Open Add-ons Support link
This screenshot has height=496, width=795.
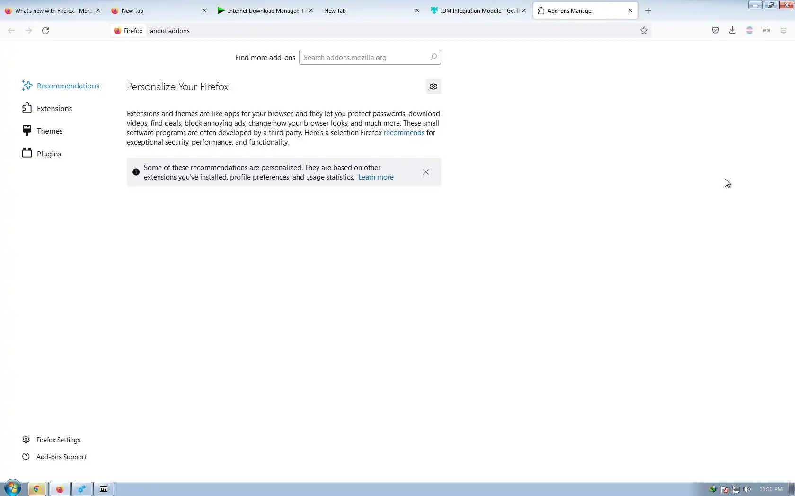click(x=54, y=457)
